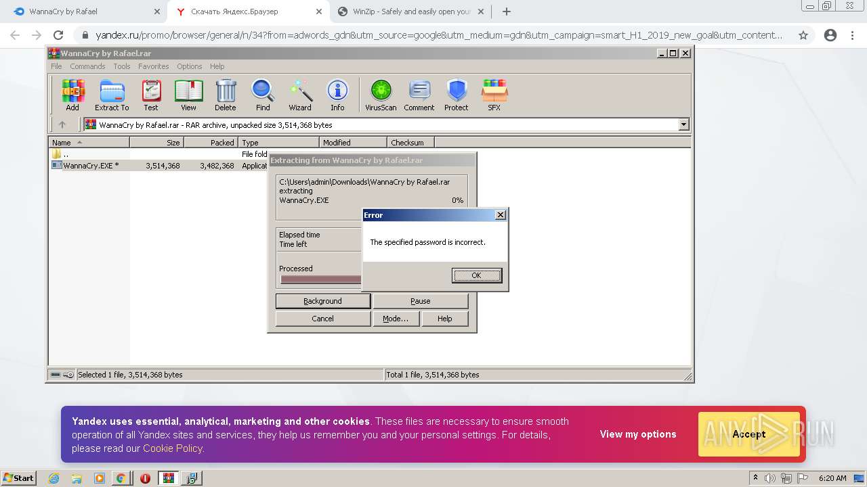Screen dimensions: 867x487
Task: Bookmark this page with star icon
Action: [x=803, y=35]
